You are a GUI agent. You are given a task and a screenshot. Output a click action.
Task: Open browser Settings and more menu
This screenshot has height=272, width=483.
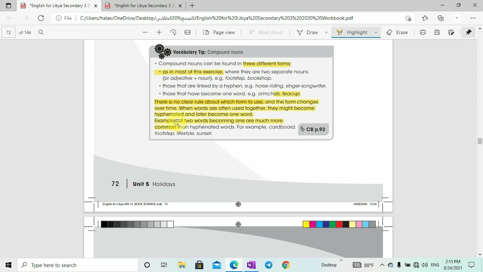[x=473, y=18]
